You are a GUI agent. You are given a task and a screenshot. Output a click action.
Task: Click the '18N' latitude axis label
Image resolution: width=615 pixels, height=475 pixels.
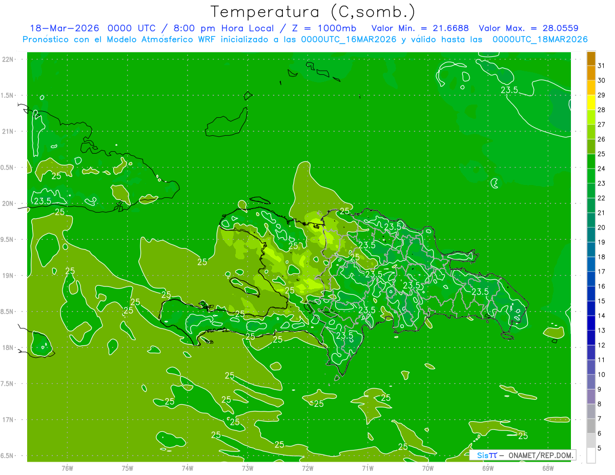(8, 347)
